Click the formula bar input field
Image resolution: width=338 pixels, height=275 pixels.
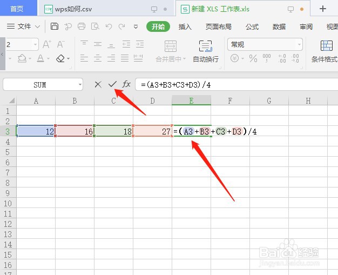tap(236, 84)
